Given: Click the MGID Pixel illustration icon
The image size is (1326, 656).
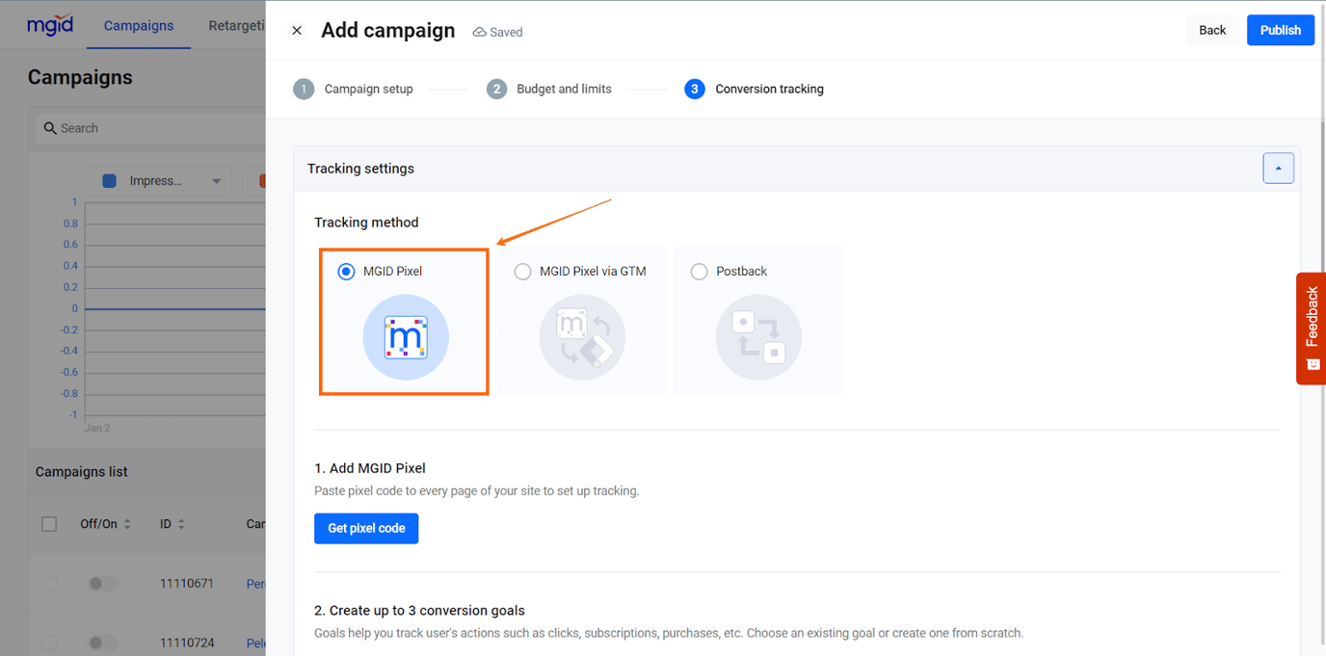Looking at the screenshot, I should click(x=404, y=337).
